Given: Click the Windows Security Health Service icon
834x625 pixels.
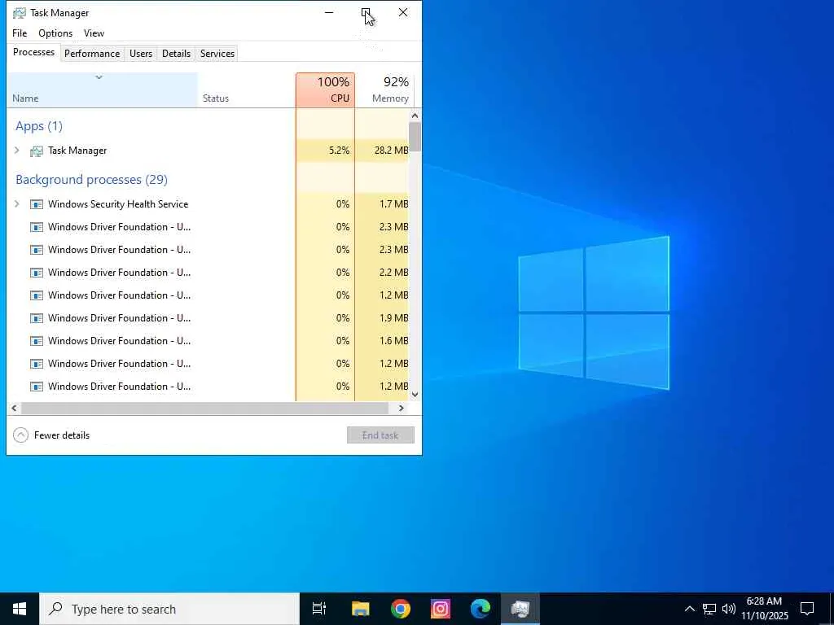Looking at the screenshot, I should pos(36,204).
